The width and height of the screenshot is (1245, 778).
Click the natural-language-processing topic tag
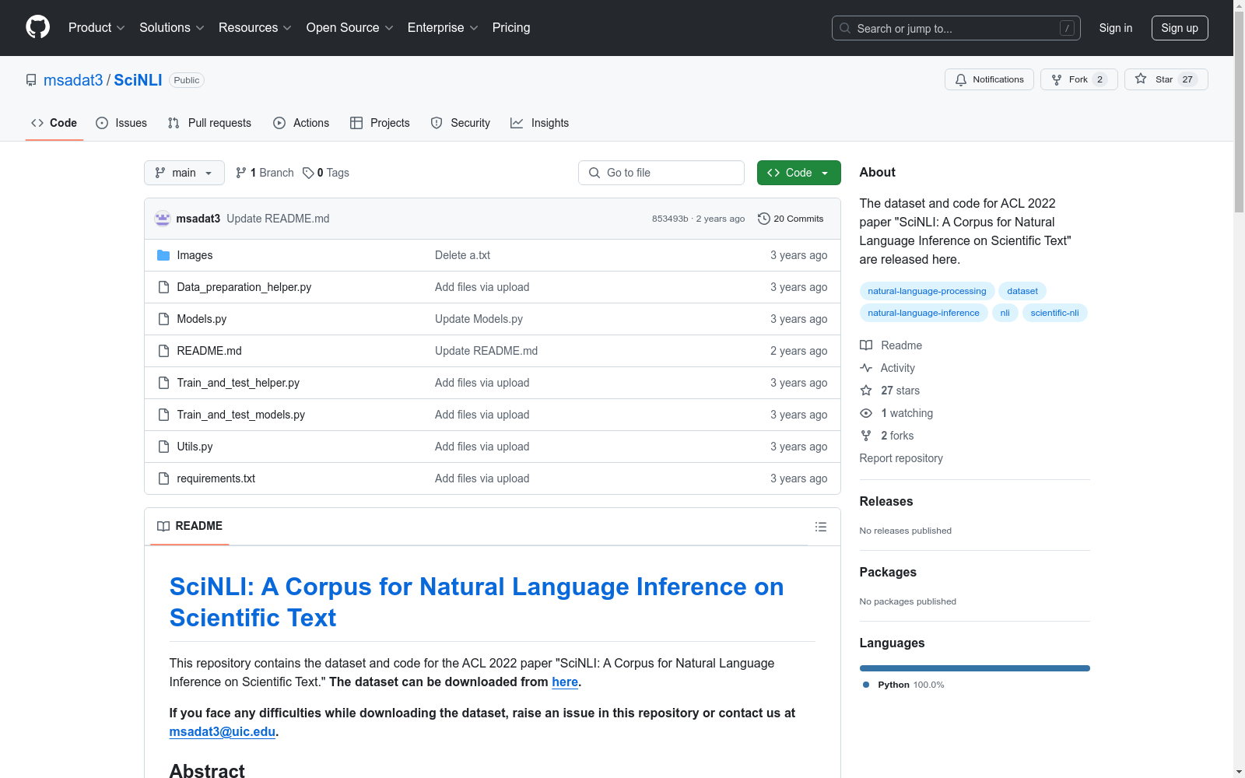coord(927,291)
